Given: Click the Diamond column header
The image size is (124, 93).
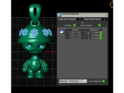Looking at the screenshot, I should click(94, 30).
